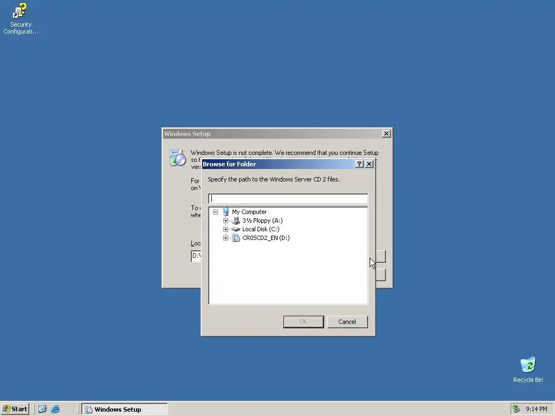
Task: Click the help question mark in Browse for Folder
Action: click(x=359, y=164)
